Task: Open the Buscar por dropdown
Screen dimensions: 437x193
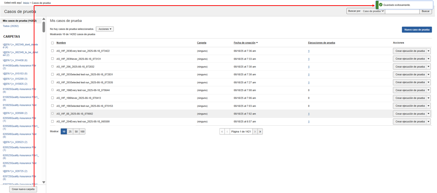Action: coord(373,11)
